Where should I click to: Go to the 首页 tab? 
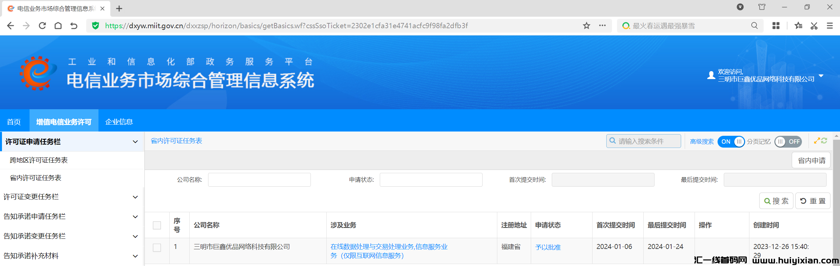point(14,122)
